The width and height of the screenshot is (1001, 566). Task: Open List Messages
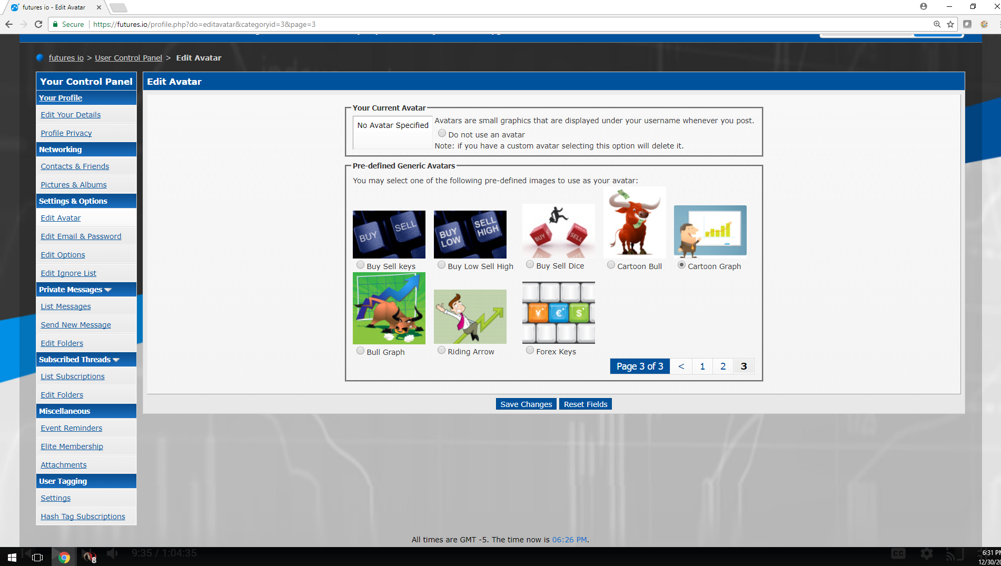tap(66, 306)
